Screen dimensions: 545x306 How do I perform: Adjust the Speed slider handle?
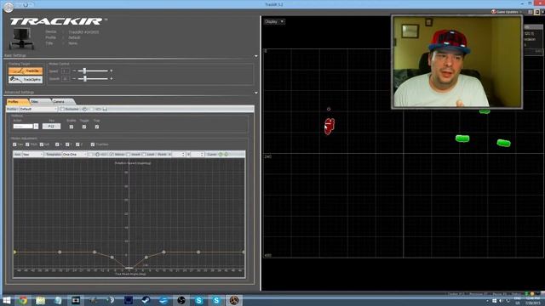(x=84, y=71)
